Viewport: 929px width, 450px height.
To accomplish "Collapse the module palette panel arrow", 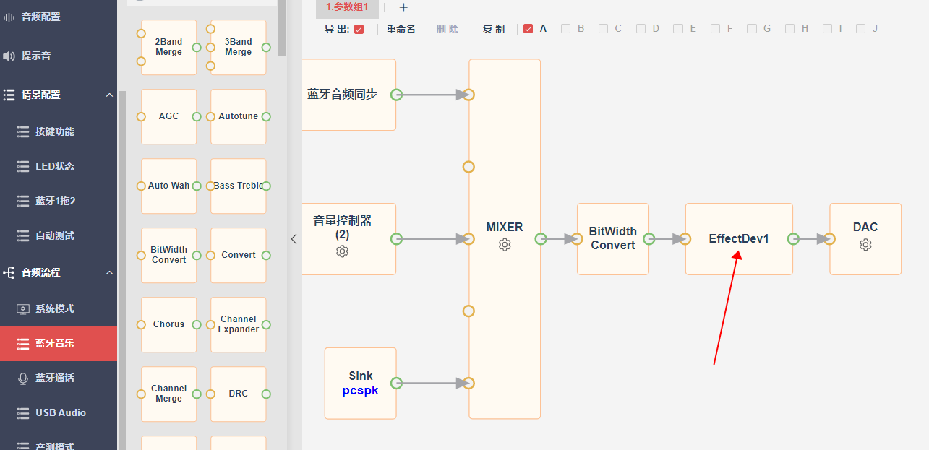I will [294, 239].
